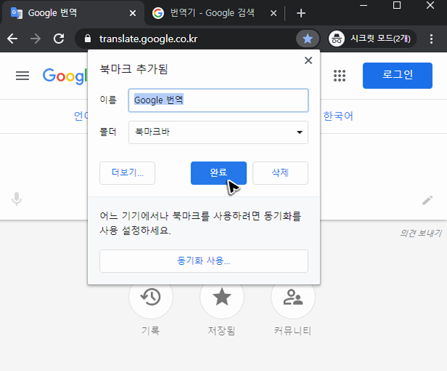Click the 동기화 사용... button
Screen dimensions: 447x371
coord(204,261)
